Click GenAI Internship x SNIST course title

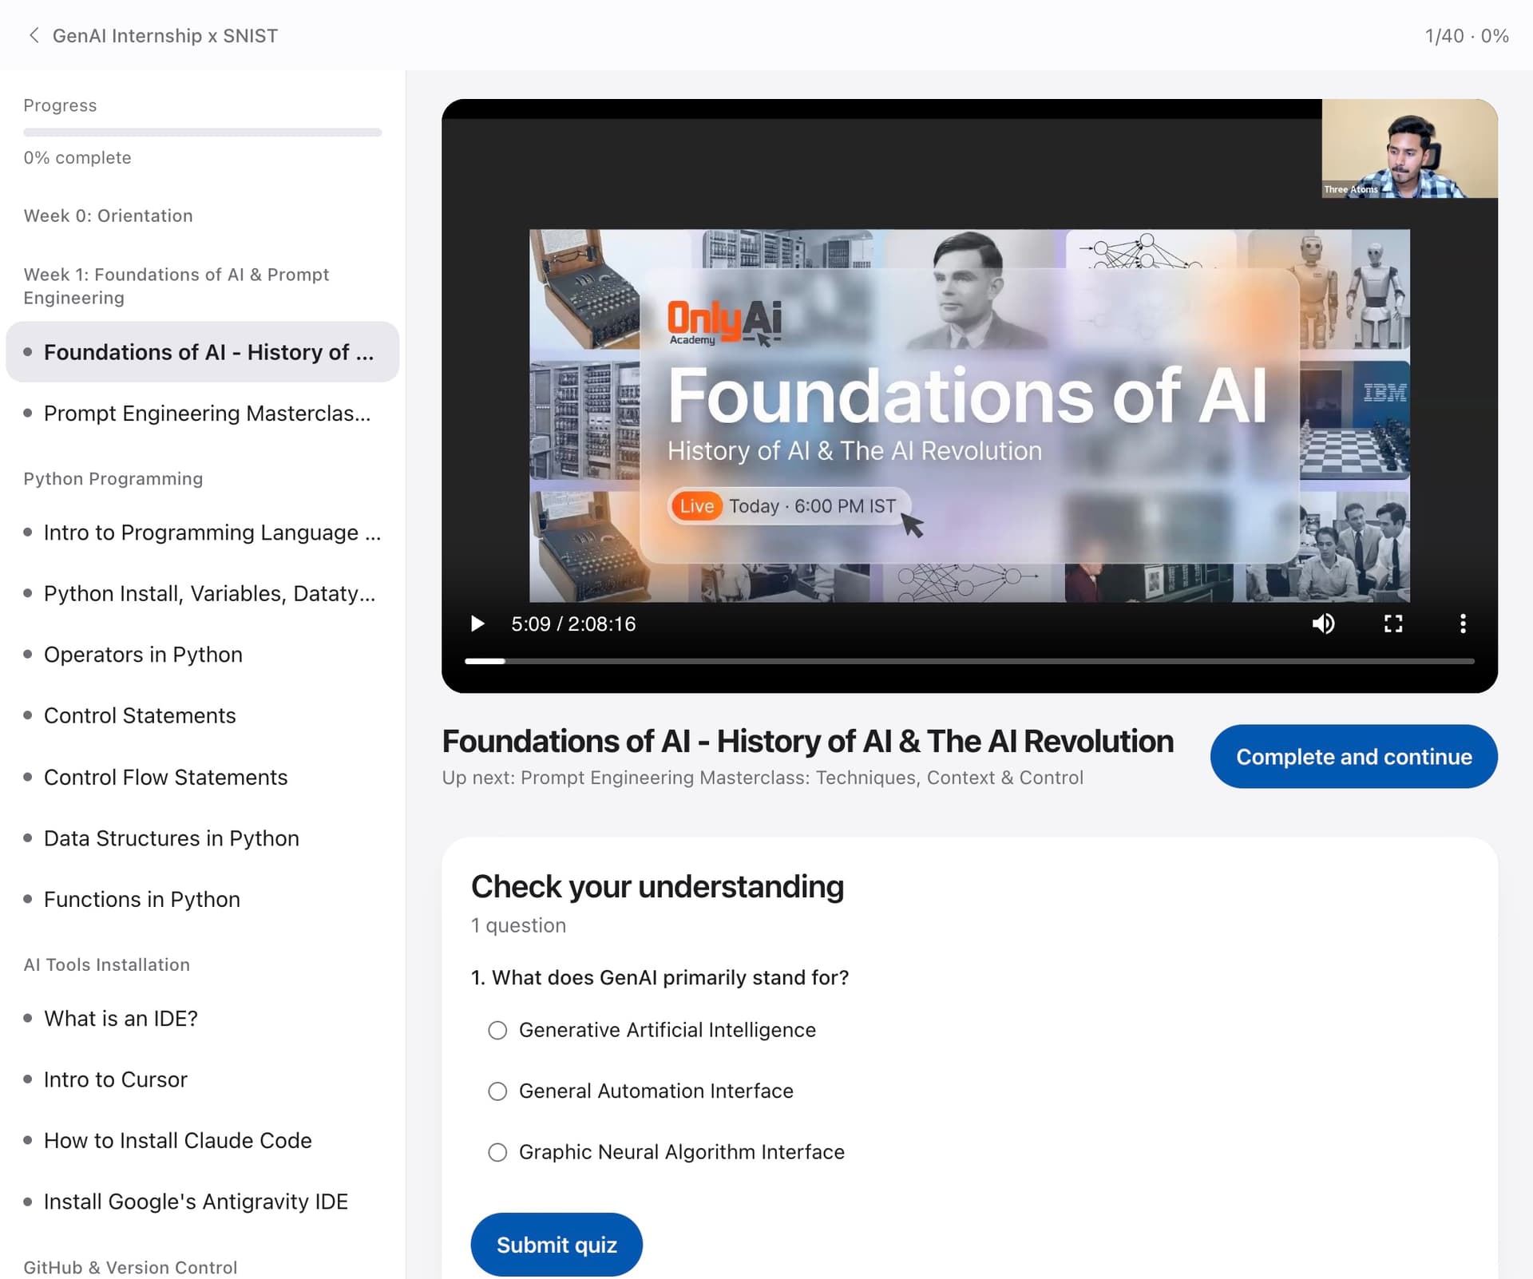tap(165, 36)
